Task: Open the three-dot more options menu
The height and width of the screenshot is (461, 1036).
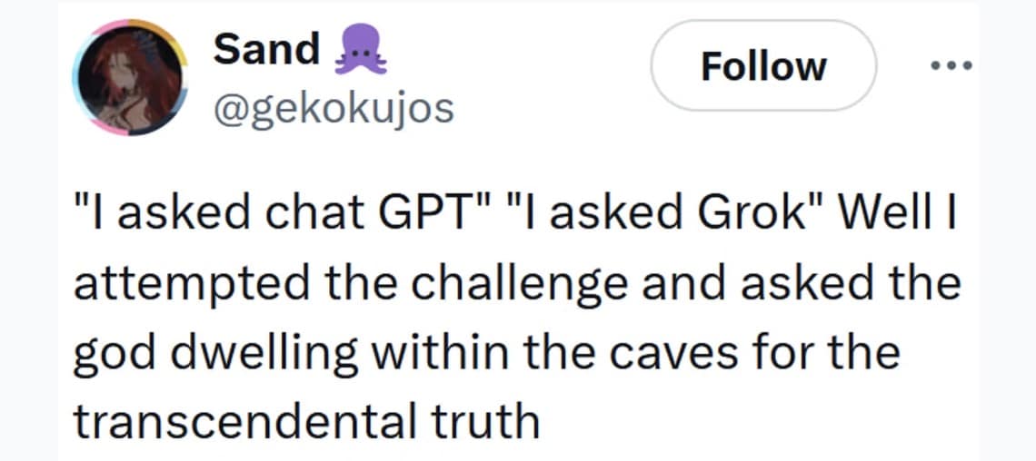Action: click(x=950, y=65)
